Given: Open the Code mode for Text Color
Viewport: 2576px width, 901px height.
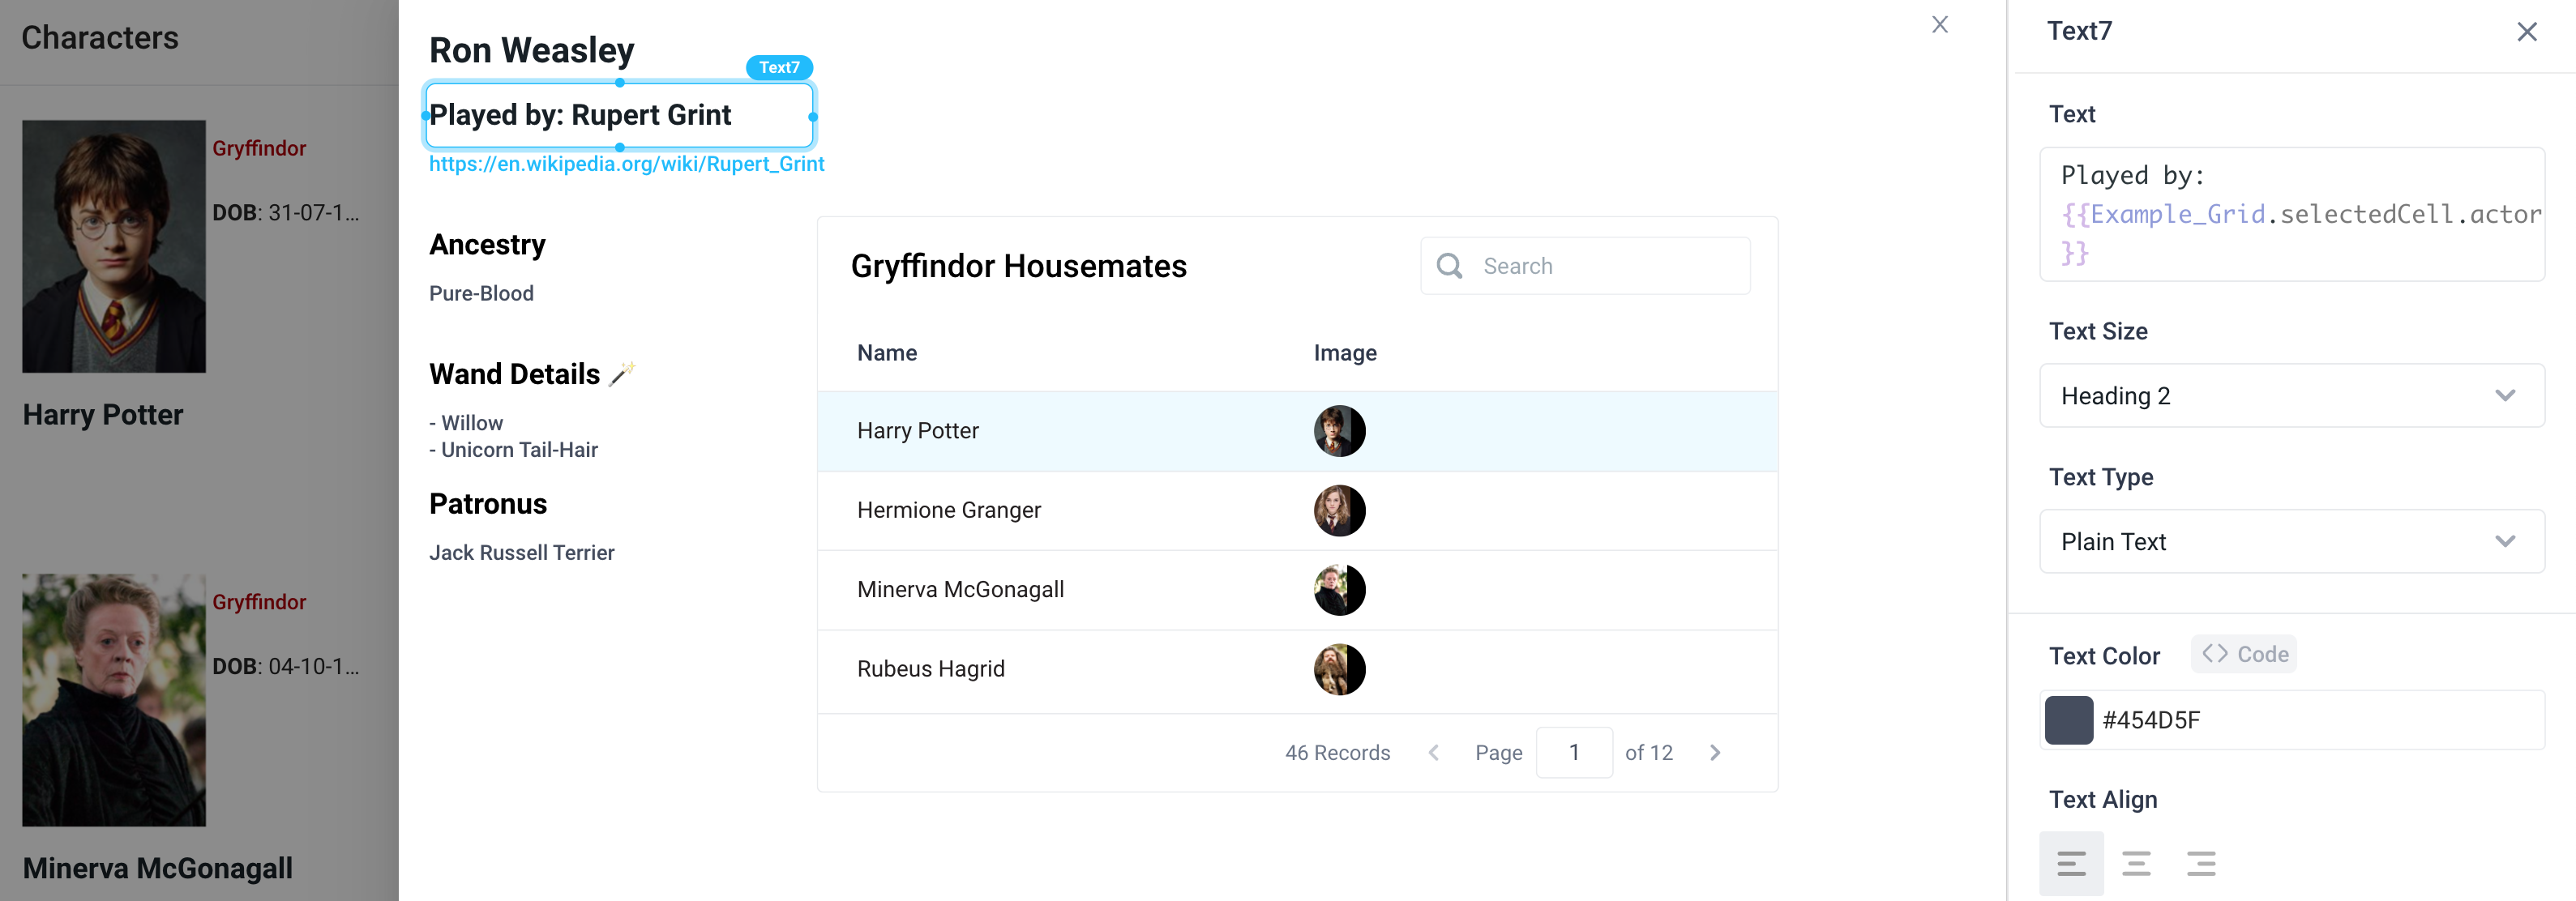Looking at the screenshot, I should tap(2243, 654).
